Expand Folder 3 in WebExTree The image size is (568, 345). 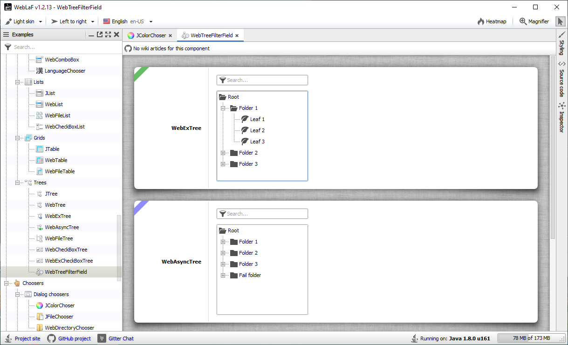(223, 164)
